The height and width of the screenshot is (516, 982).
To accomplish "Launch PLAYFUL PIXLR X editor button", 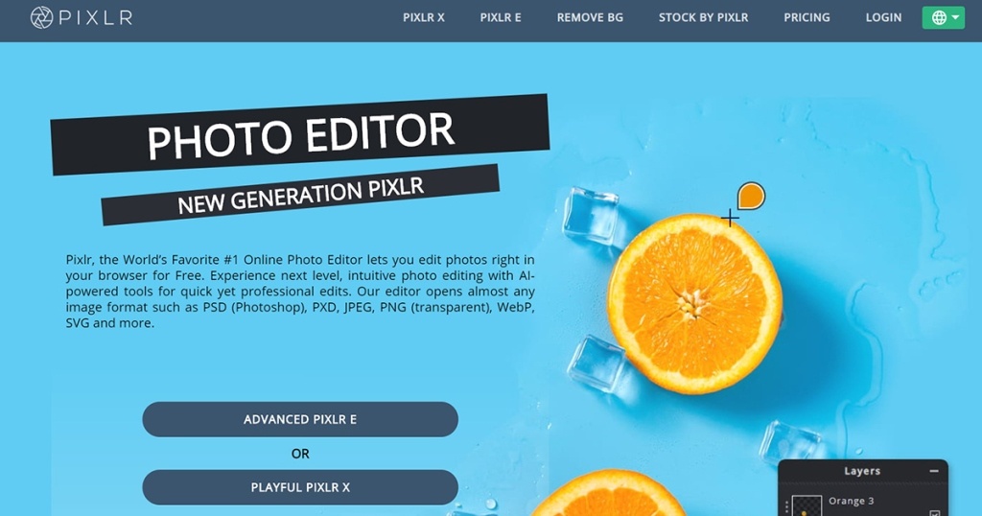I will [300, 487].
